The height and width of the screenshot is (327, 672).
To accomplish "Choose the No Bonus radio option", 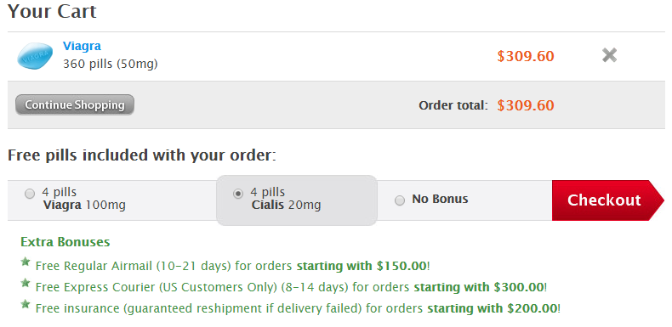I will coord(400,200).
